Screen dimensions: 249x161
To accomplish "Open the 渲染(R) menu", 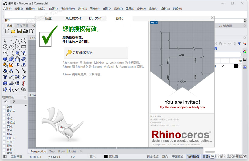I will 153,9.
